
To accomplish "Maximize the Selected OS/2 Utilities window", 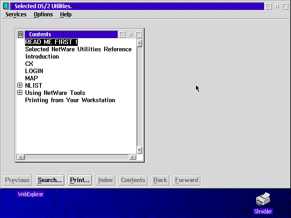I will 285,6.
